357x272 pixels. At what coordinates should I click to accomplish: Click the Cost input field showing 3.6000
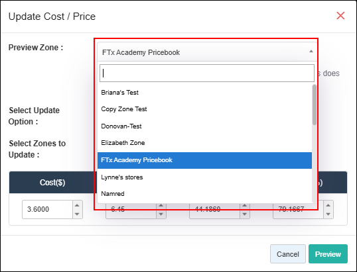47,209
